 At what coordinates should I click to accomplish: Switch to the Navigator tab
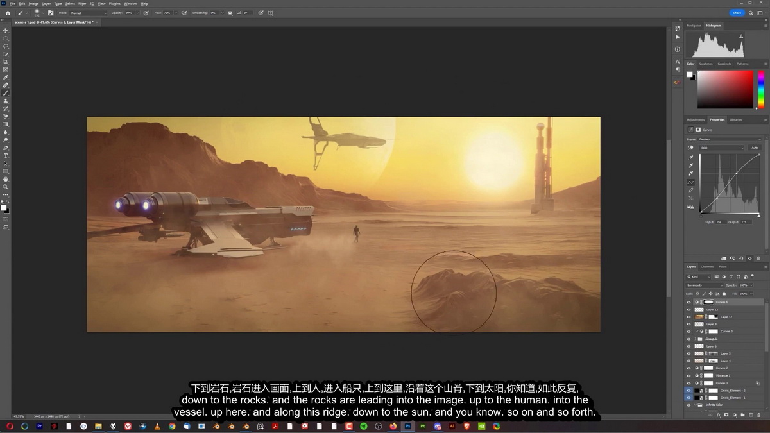(694, 26)
